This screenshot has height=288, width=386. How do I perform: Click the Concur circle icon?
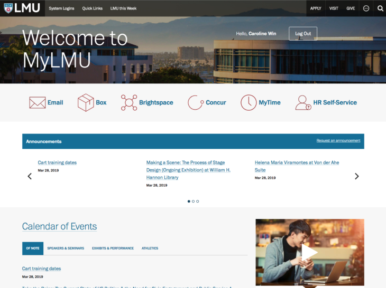196,102
